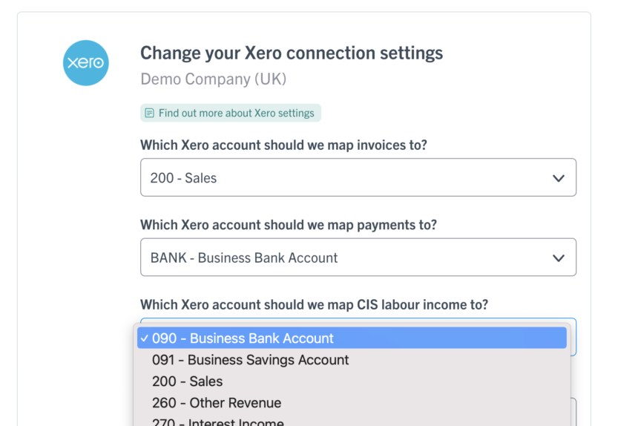Select 090 - Business Bank Account option

(x=352, y=338)
